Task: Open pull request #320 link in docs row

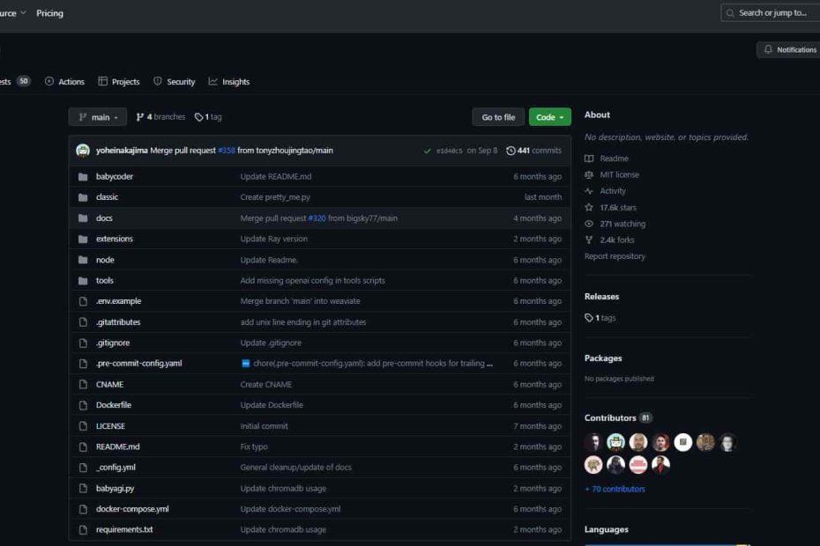Action: click(317, 218)
